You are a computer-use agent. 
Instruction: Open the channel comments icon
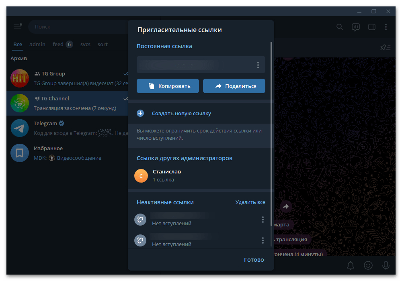(x=356, y=27)
